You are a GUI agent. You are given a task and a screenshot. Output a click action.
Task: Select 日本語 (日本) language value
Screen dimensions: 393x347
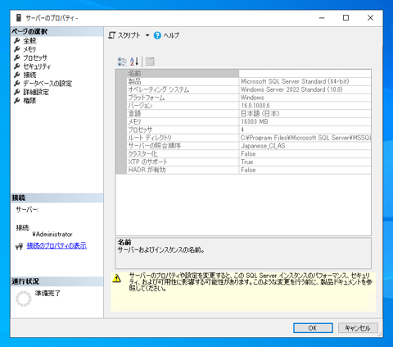[260, 113]
